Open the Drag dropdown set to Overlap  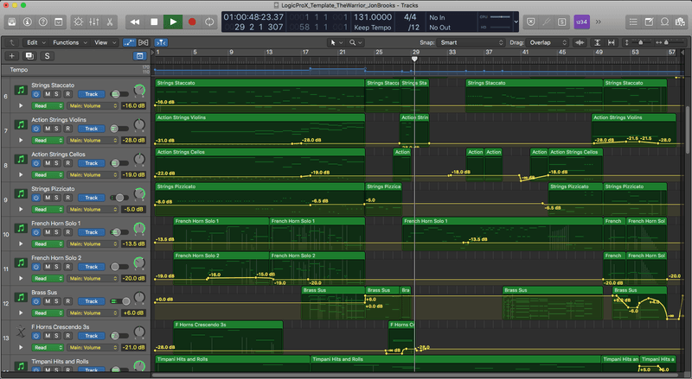[548, 42]
